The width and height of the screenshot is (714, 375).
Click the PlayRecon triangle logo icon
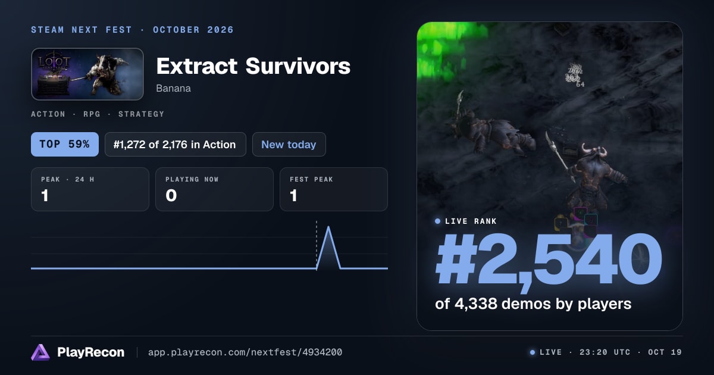click(x=40, y=352)
